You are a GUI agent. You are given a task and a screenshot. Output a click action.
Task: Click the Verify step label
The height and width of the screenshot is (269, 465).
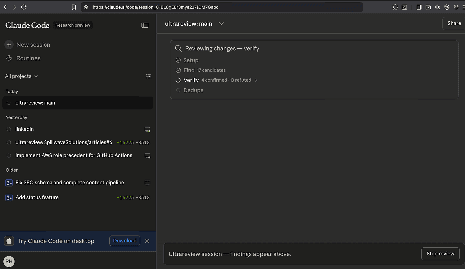coord(191,80)
